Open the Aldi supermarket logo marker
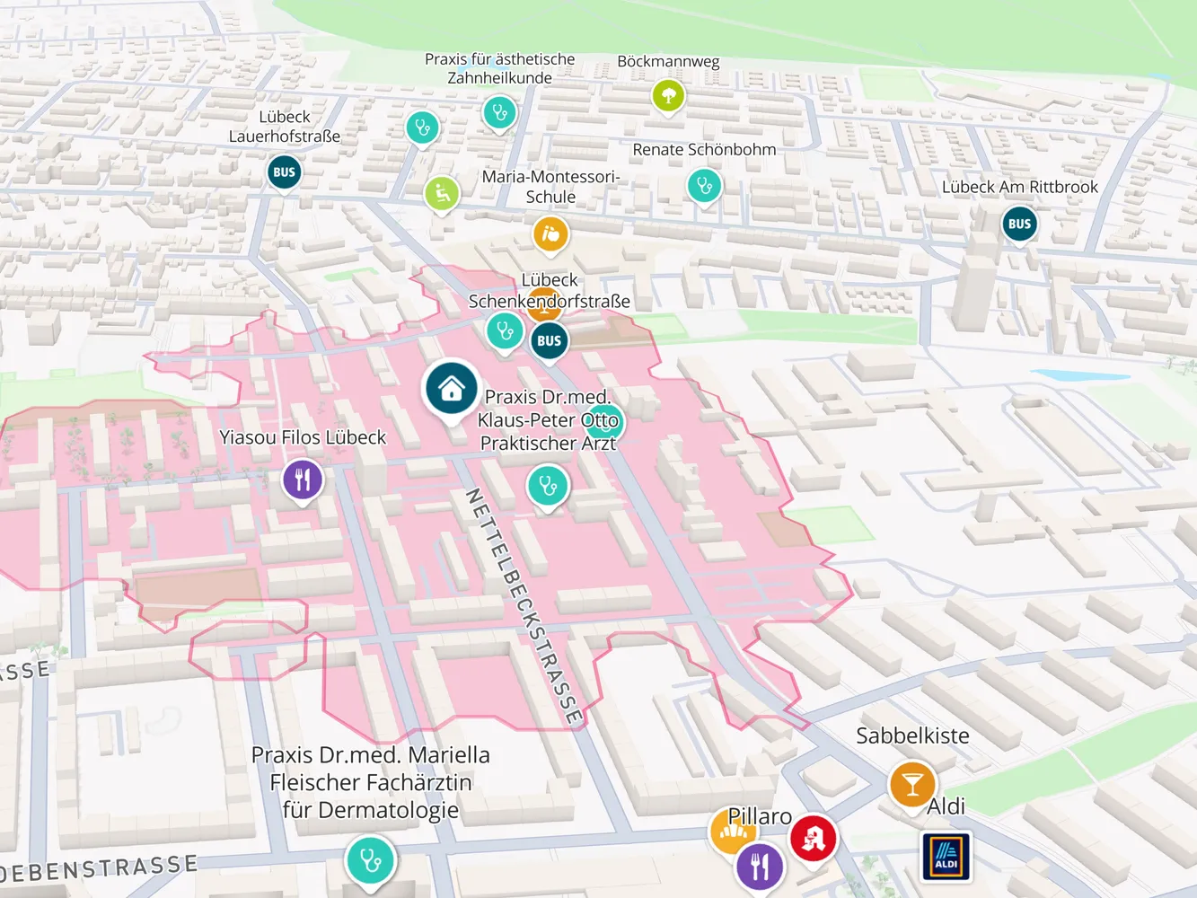Image resolution: width=1197 pixels, height=898 pixels. click(946, 857)
